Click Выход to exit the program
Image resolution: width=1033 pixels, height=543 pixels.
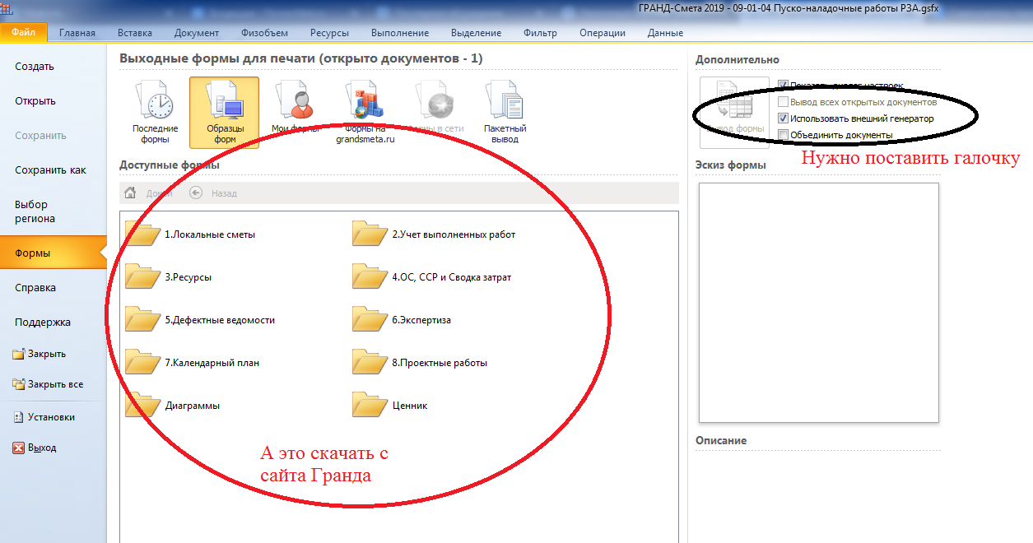click(35, 448)
